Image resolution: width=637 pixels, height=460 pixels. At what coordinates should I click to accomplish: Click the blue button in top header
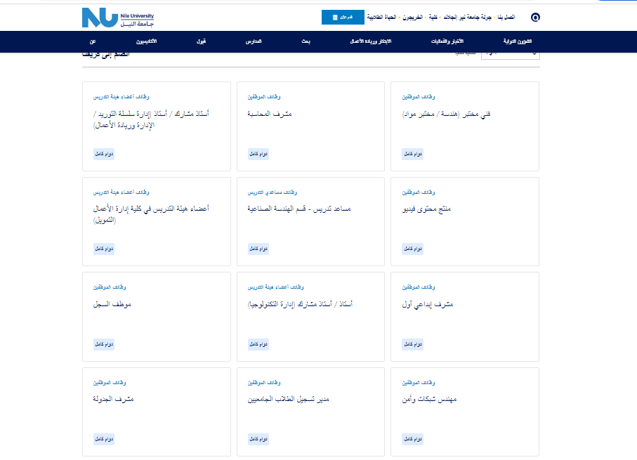342,17
